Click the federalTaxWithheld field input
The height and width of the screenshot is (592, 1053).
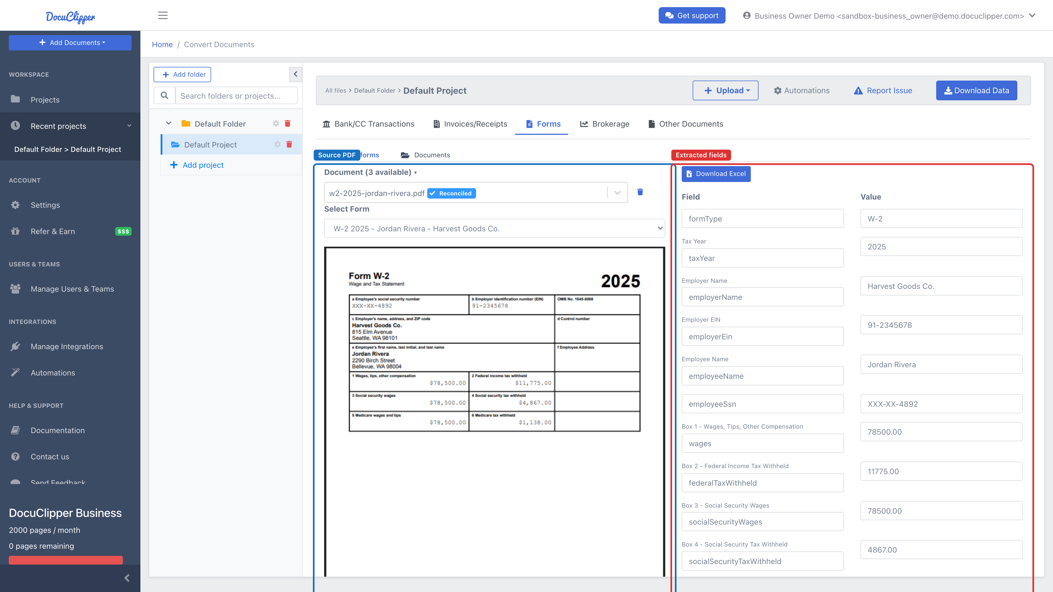(x=763, y=482)
